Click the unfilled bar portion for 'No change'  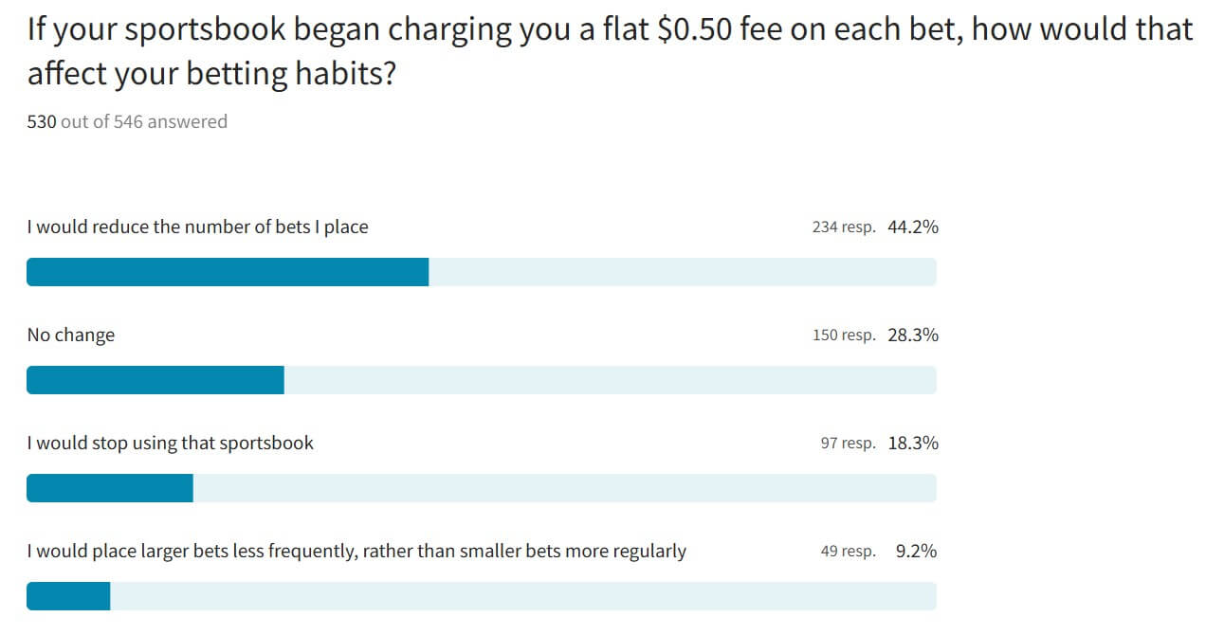pyautogui.click(x=611, y=380)
